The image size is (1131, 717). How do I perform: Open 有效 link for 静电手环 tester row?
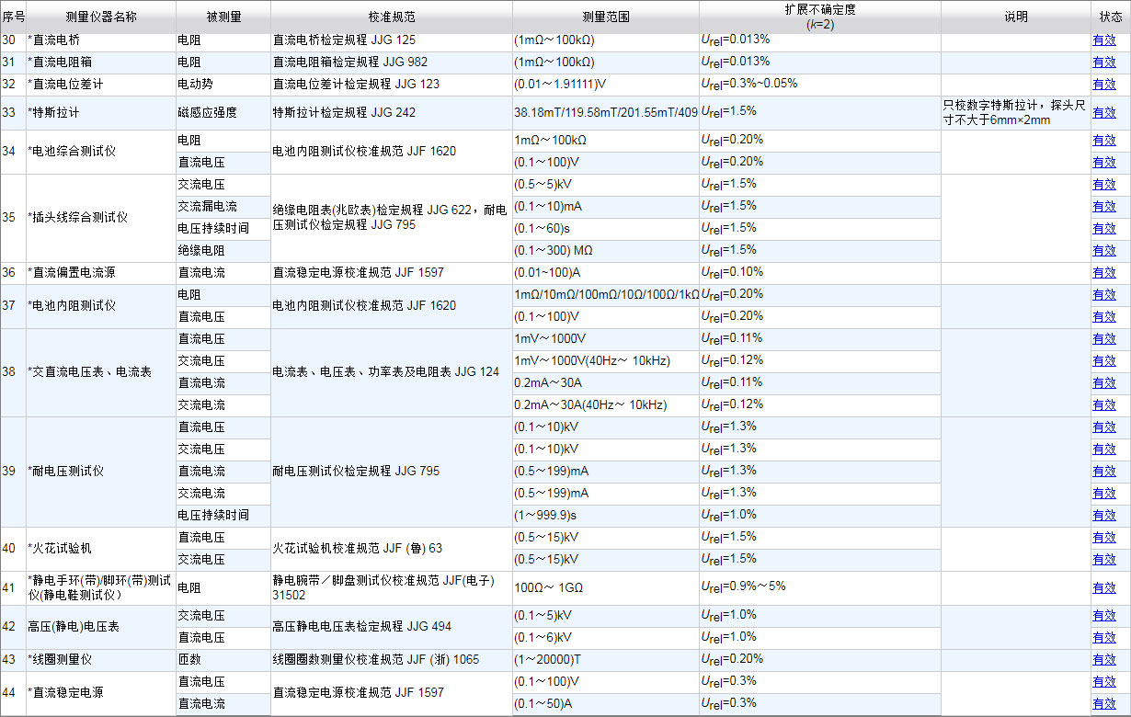pyautogui.click(x=1103, y=588)
